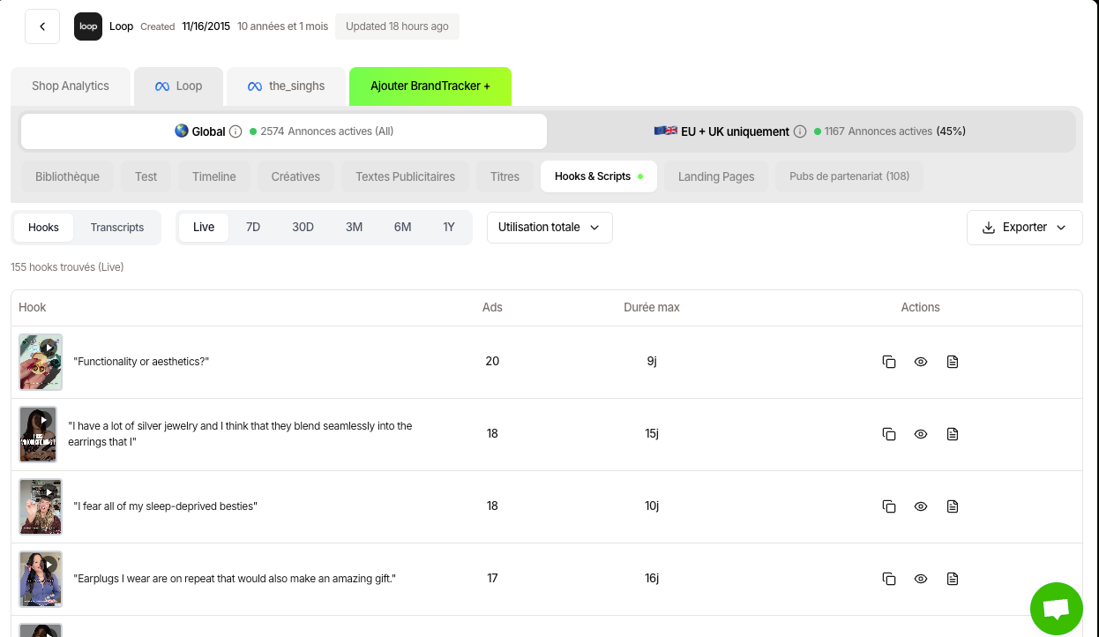This screenshot has height=637, width=1099.
Task: Click info icon next to Global
Action: (235, 131)
